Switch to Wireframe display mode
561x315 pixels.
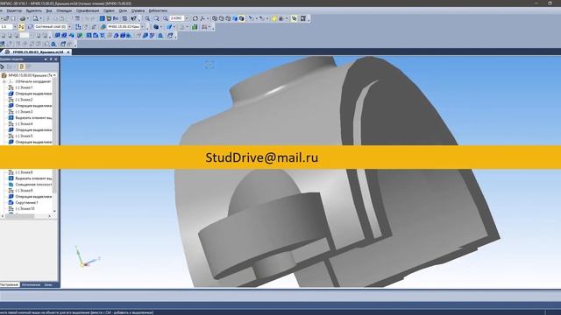(x=215, y=18)
